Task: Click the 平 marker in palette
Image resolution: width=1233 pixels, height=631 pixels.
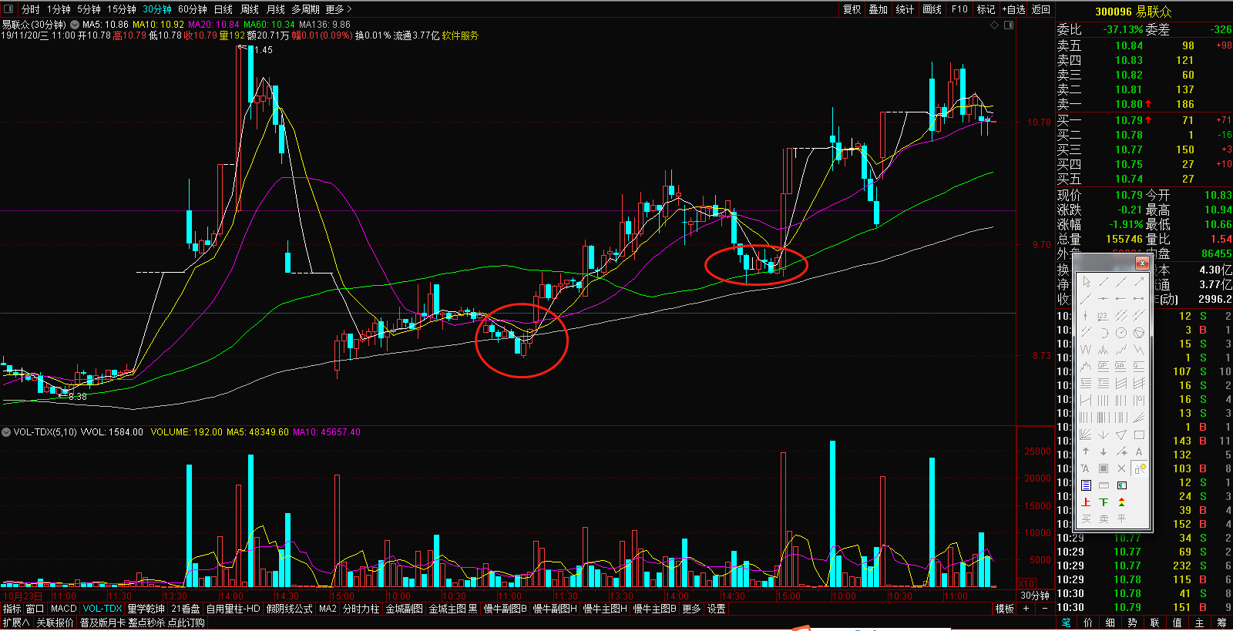Action: click(1121, 519)
